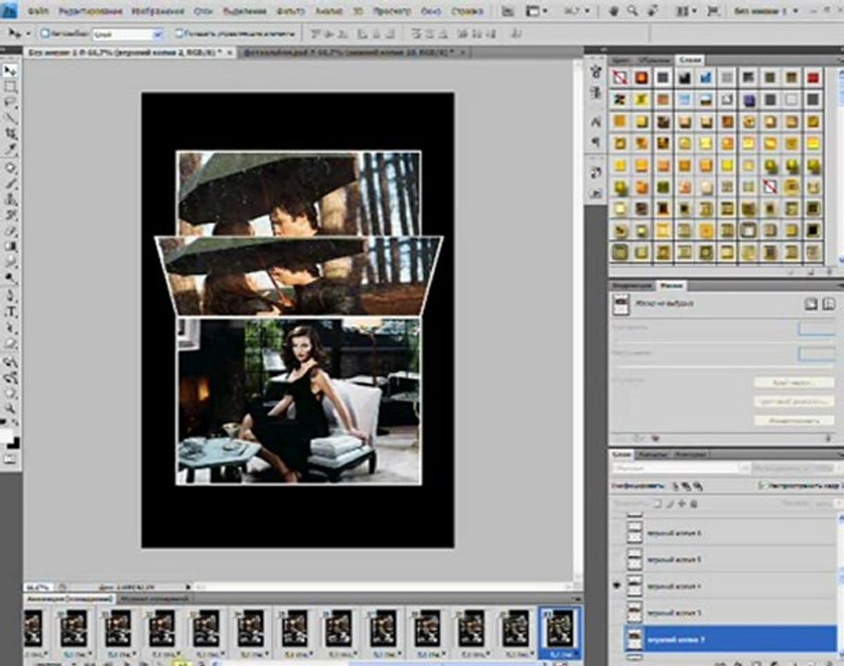The image size is (844, 666).
Task: Open the Файл menu
Action: (37, 11)
